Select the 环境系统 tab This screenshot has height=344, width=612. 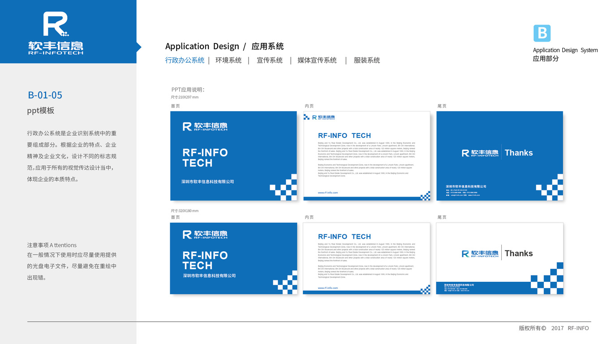click(228, 60)
